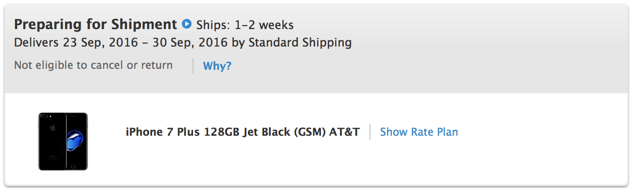Click the blue wallpaper screen of the iPhone image
The width and height of the screenshot is (634, 191).
coord(75,142)
